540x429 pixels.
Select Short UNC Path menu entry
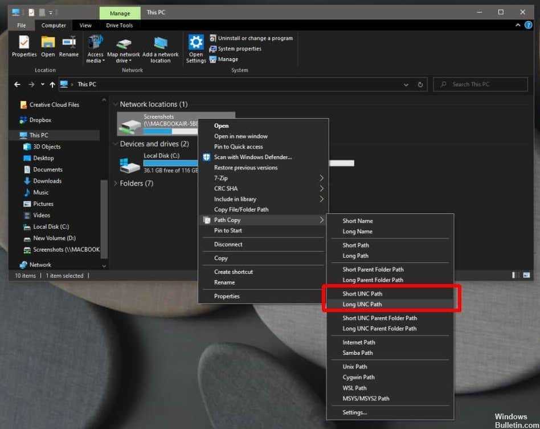[x=362, y=294]
